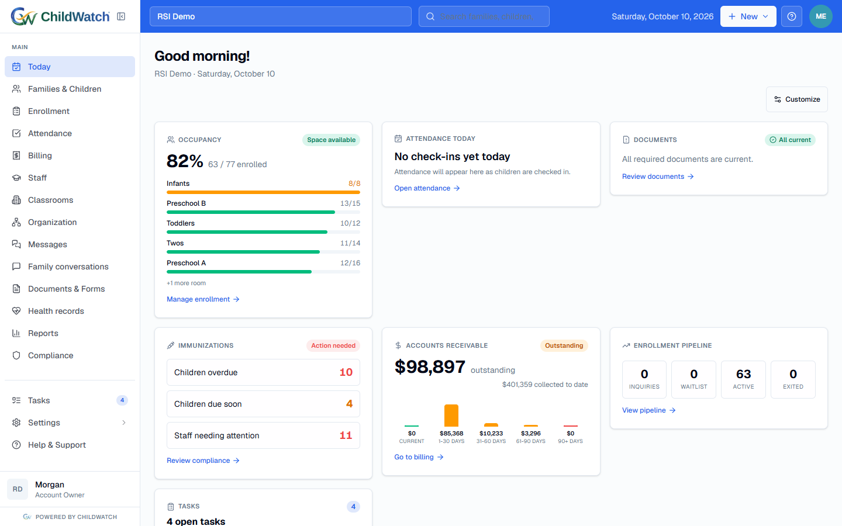The height and width of the screenshot is (526, 842).
Task: Follow the Review documents link
Action: [x=658, y=177]
